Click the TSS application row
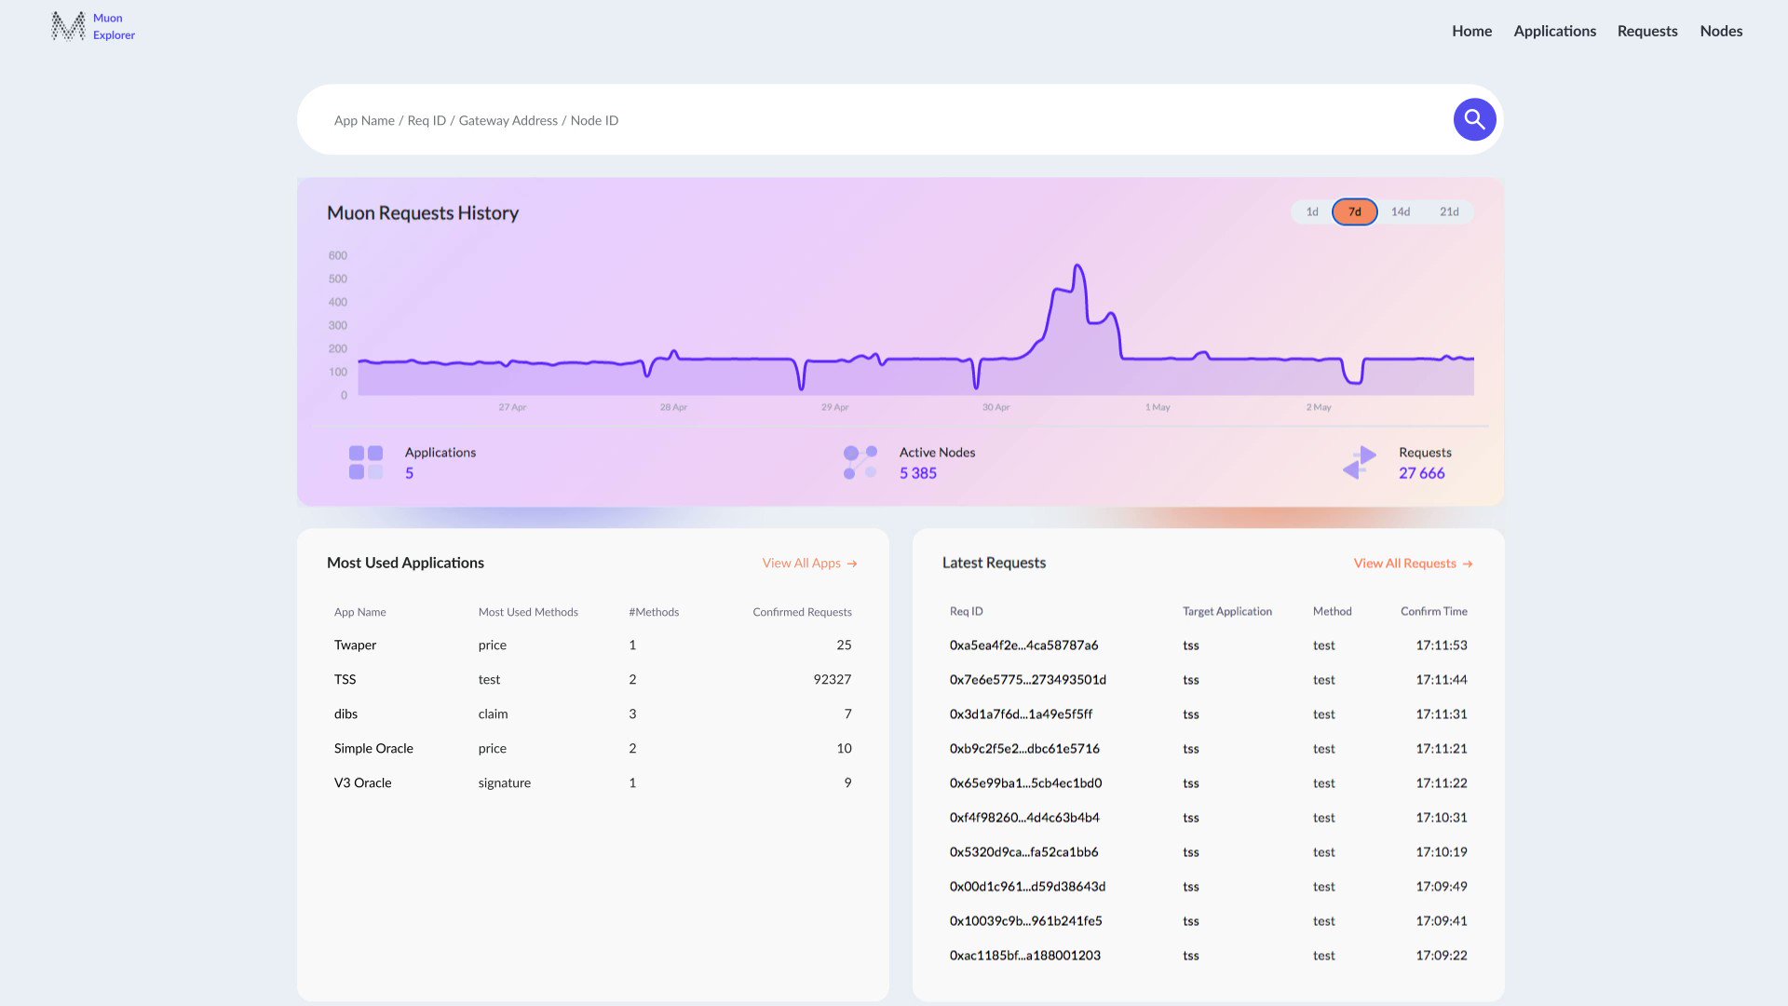Screen dimensions: 1788x1006 click(x=345, y=679)
